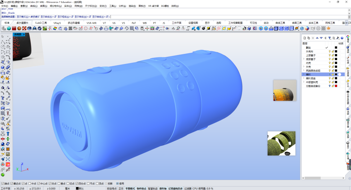Viewport: 351px width, 190px height.
Task: Enable the 中点 osnap checkbox
Action: (x=30, y=184)
